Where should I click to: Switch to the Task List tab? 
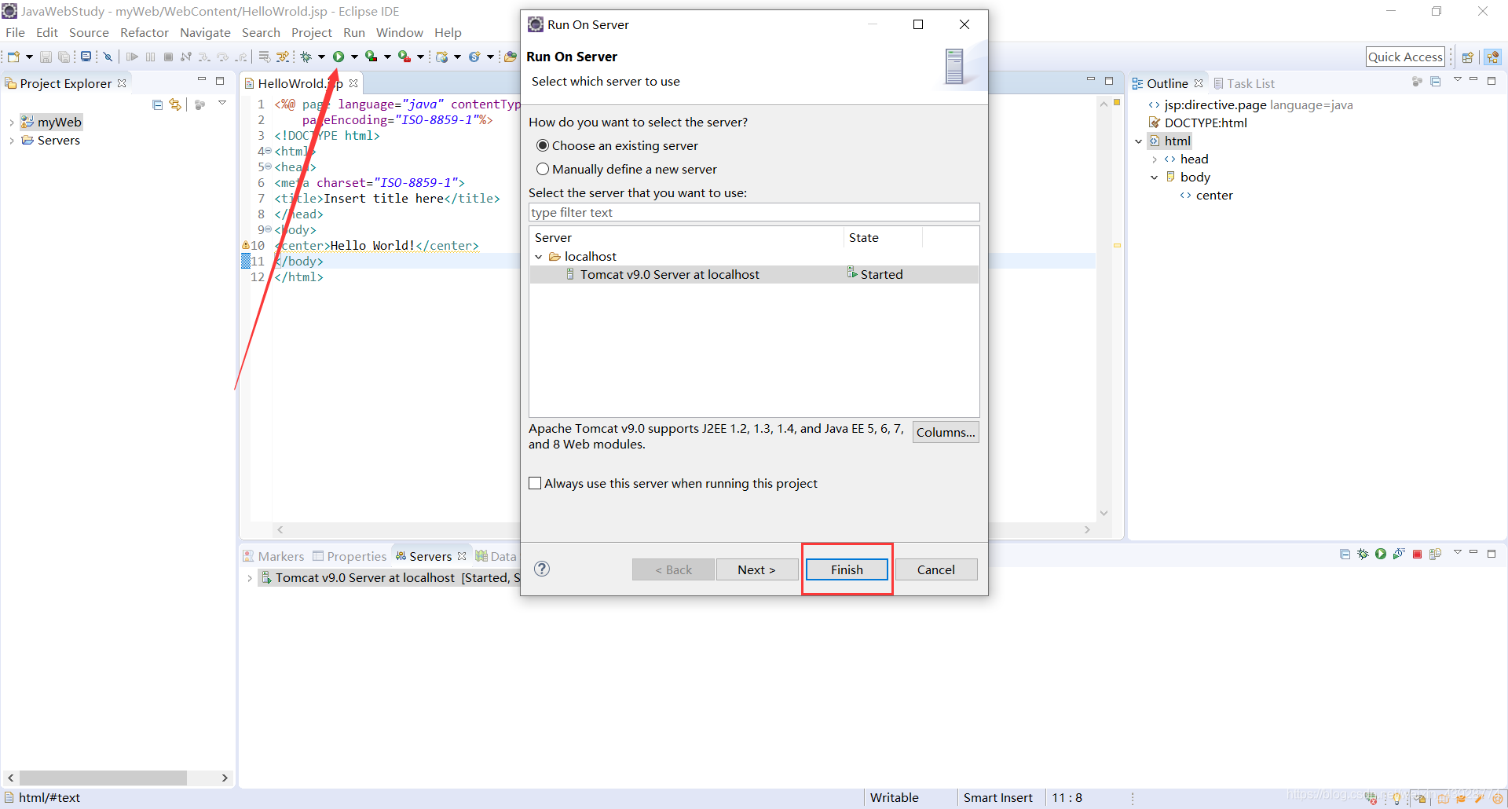point(1243,83)
